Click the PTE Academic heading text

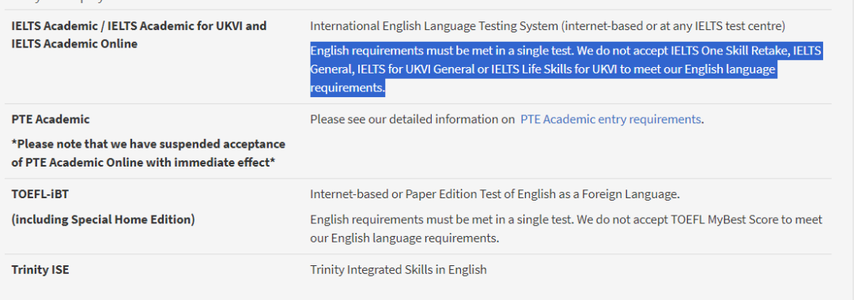50,119
